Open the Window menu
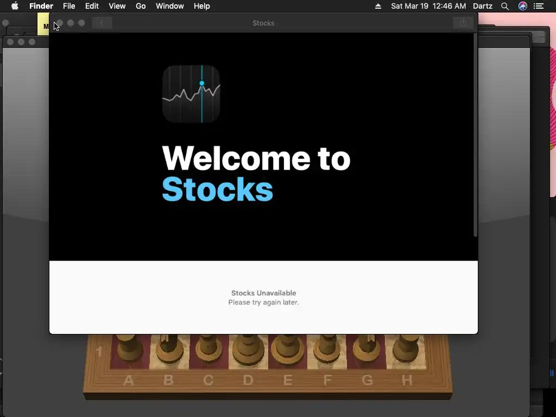The width and height of the screenshot is (556, 417). click(170, 6)
